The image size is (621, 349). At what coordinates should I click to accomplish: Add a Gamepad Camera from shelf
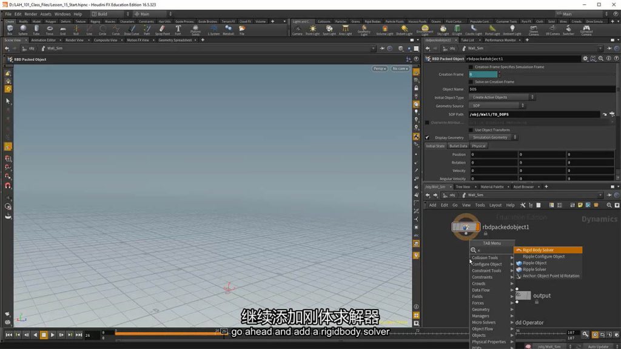(586, 30)
